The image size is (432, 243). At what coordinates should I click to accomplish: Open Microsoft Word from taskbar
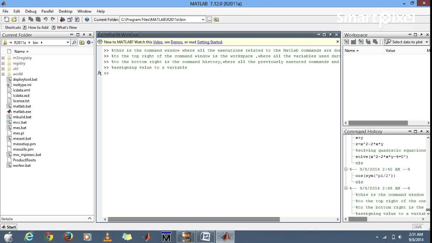[x=205, y=237]
